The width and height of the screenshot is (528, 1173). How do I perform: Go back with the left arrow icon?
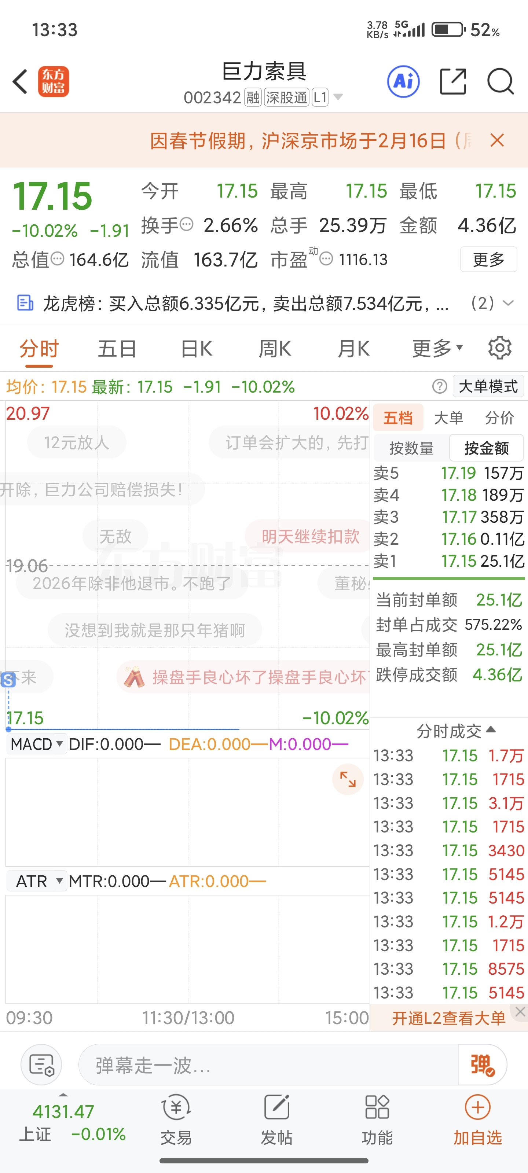(20, 82)
